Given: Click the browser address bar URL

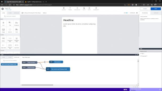Looking at the screenshot, I should pos(34,5).
